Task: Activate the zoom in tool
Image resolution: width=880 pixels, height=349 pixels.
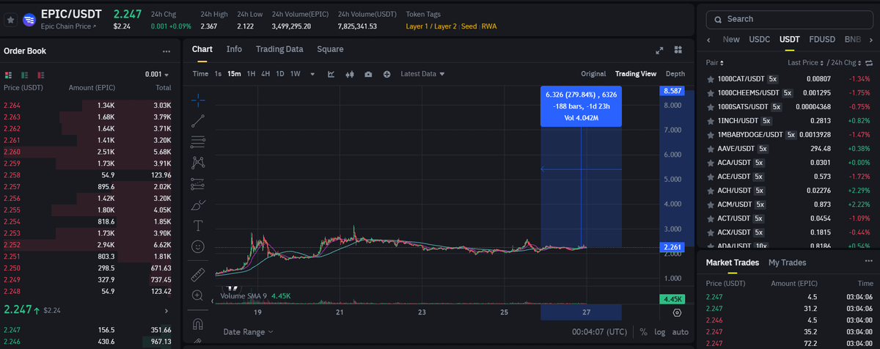Action: click(198, 295)
